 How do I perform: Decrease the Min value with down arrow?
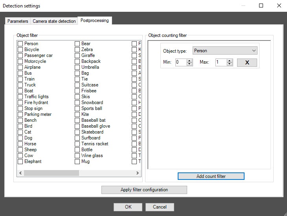tap(190, 64)
